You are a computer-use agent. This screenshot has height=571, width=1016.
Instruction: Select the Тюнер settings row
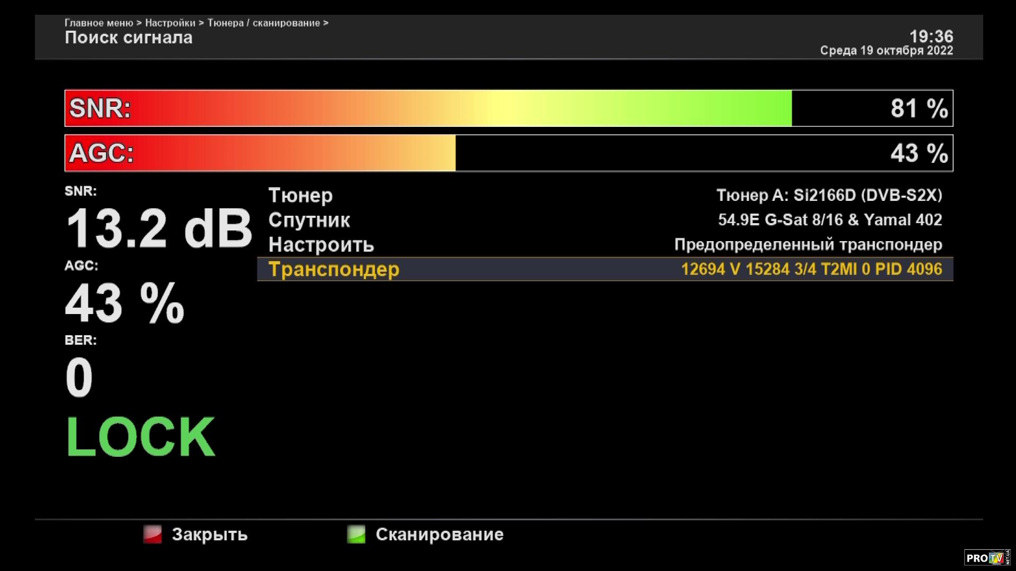(301, 195)
